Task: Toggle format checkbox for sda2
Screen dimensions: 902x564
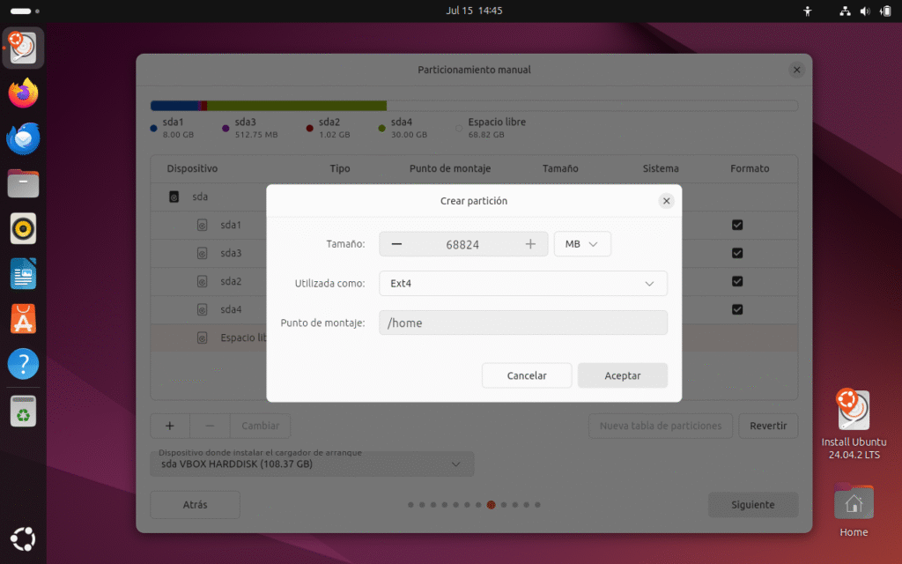Action: click(737, 281)
